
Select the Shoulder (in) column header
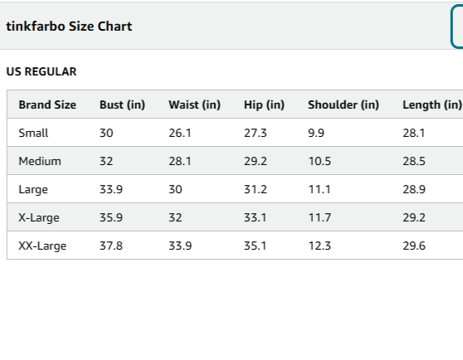point(344,105)
